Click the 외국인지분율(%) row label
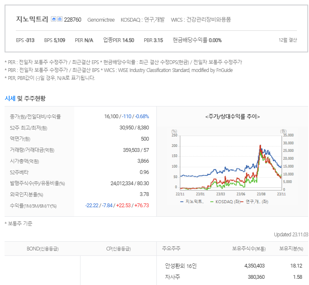Screen dimensions: 309x285 pyautogui.click(x=26, y=194)
